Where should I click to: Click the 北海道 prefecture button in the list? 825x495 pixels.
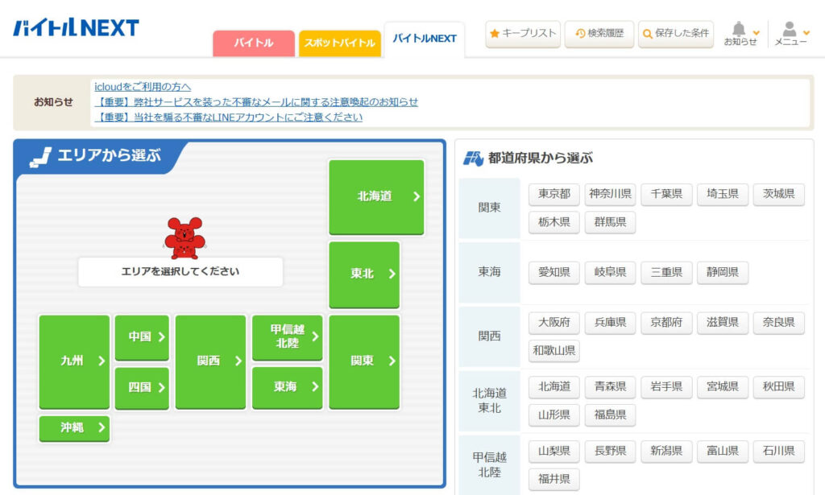[x=554, y=387]
